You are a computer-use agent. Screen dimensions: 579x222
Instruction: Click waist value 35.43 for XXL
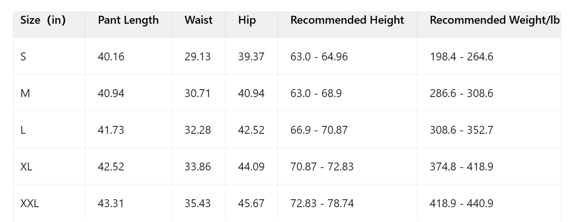tap(197, 203)
